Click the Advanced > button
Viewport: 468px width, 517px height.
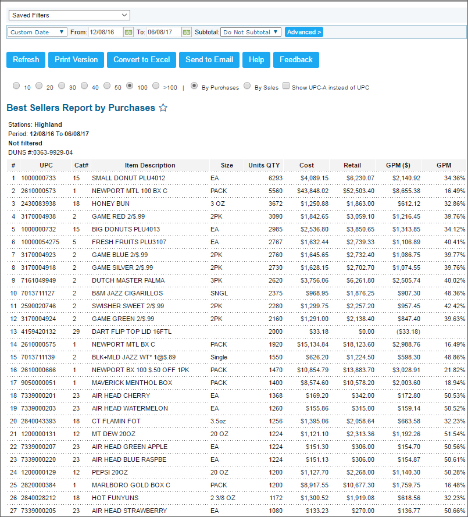(304, 33)
